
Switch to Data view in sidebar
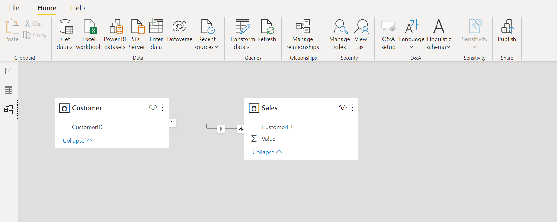coord(8,90)
